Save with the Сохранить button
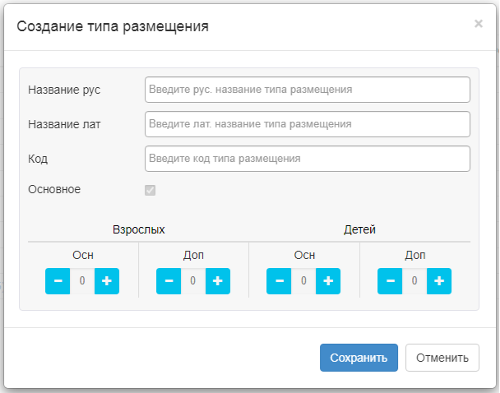The image size is (500, 393). click(x=359, y=358)
